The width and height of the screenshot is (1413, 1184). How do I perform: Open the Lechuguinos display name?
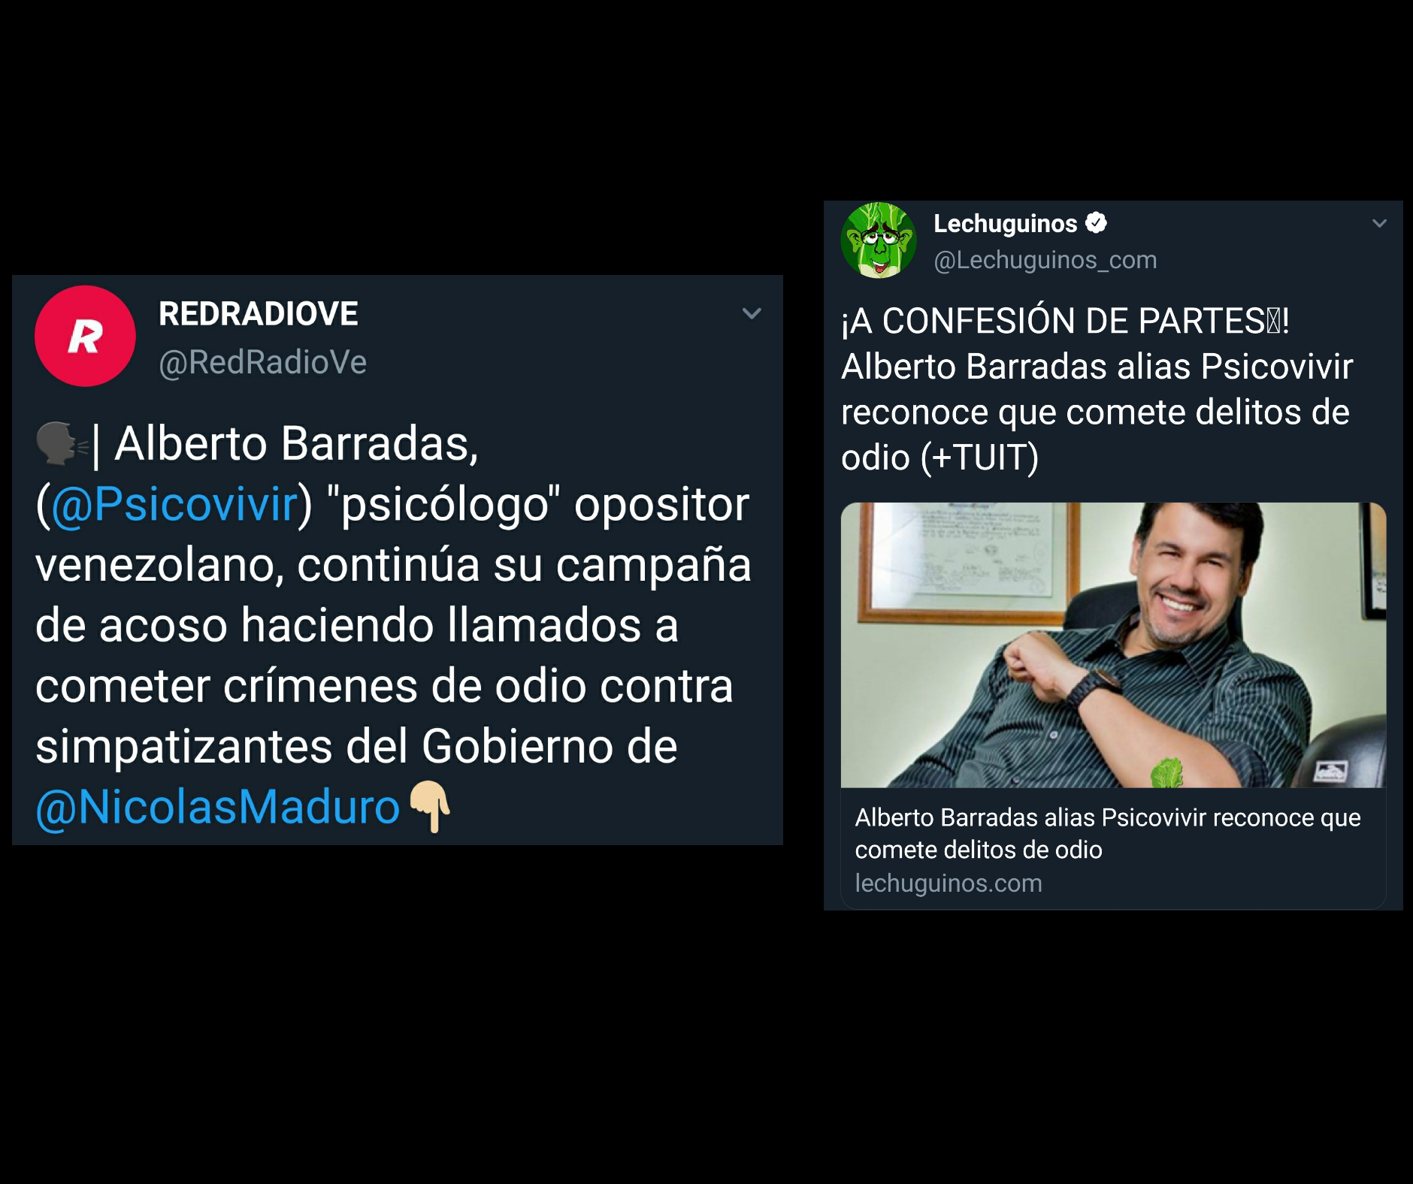pyautogui.click(x=1005, y=224)
